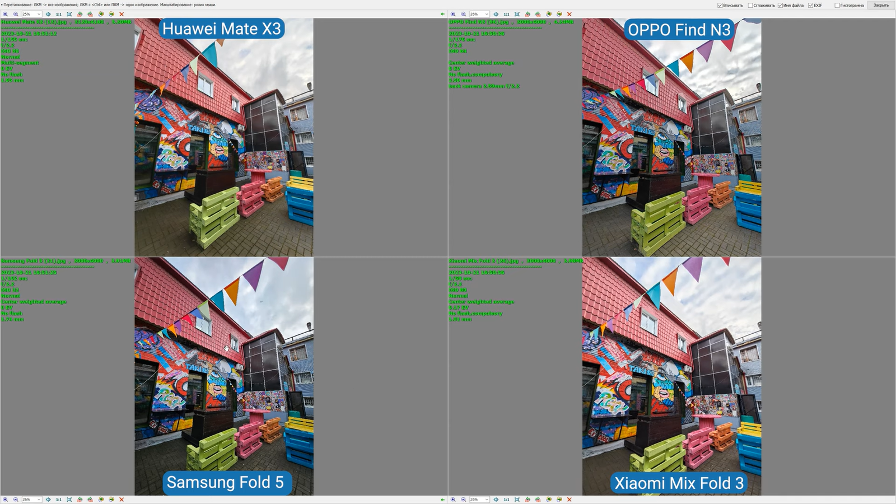Zoom in on the Xiaomi Mix Fold 3 image

tap(454, 500)
